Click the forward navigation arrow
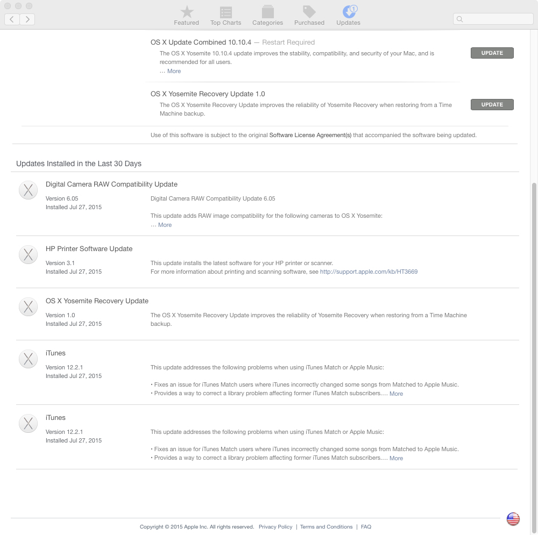 click(27, 19)
